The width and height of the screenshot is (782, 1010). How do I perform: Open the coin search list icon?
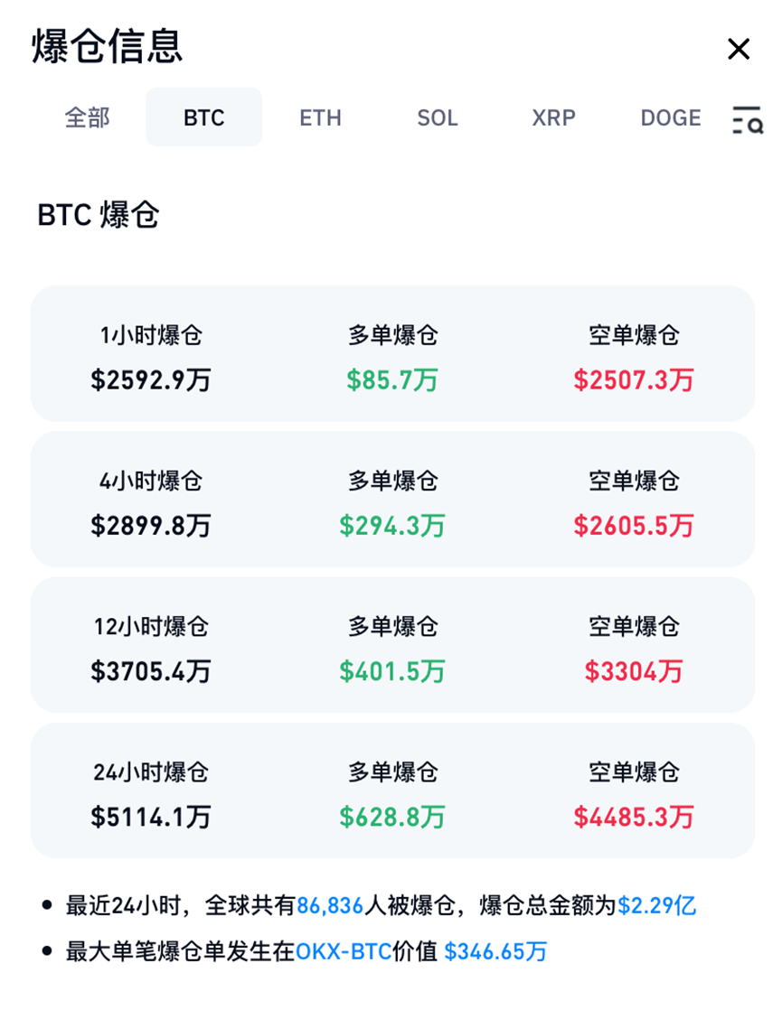[x=748, y=119]
